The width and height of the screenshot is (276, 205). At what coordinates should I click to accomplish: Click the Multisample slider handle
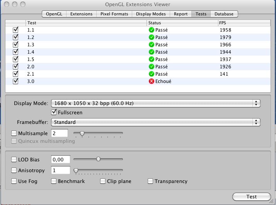[82, 134]
